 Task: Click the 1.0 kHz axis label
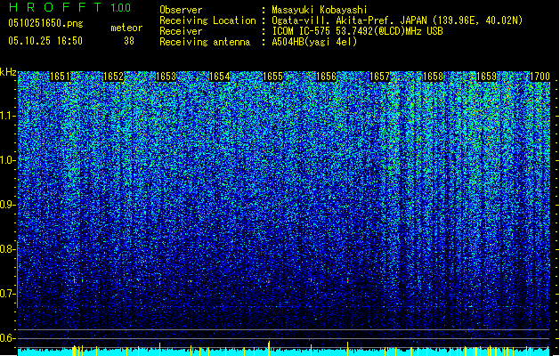[x=7, y=160]
